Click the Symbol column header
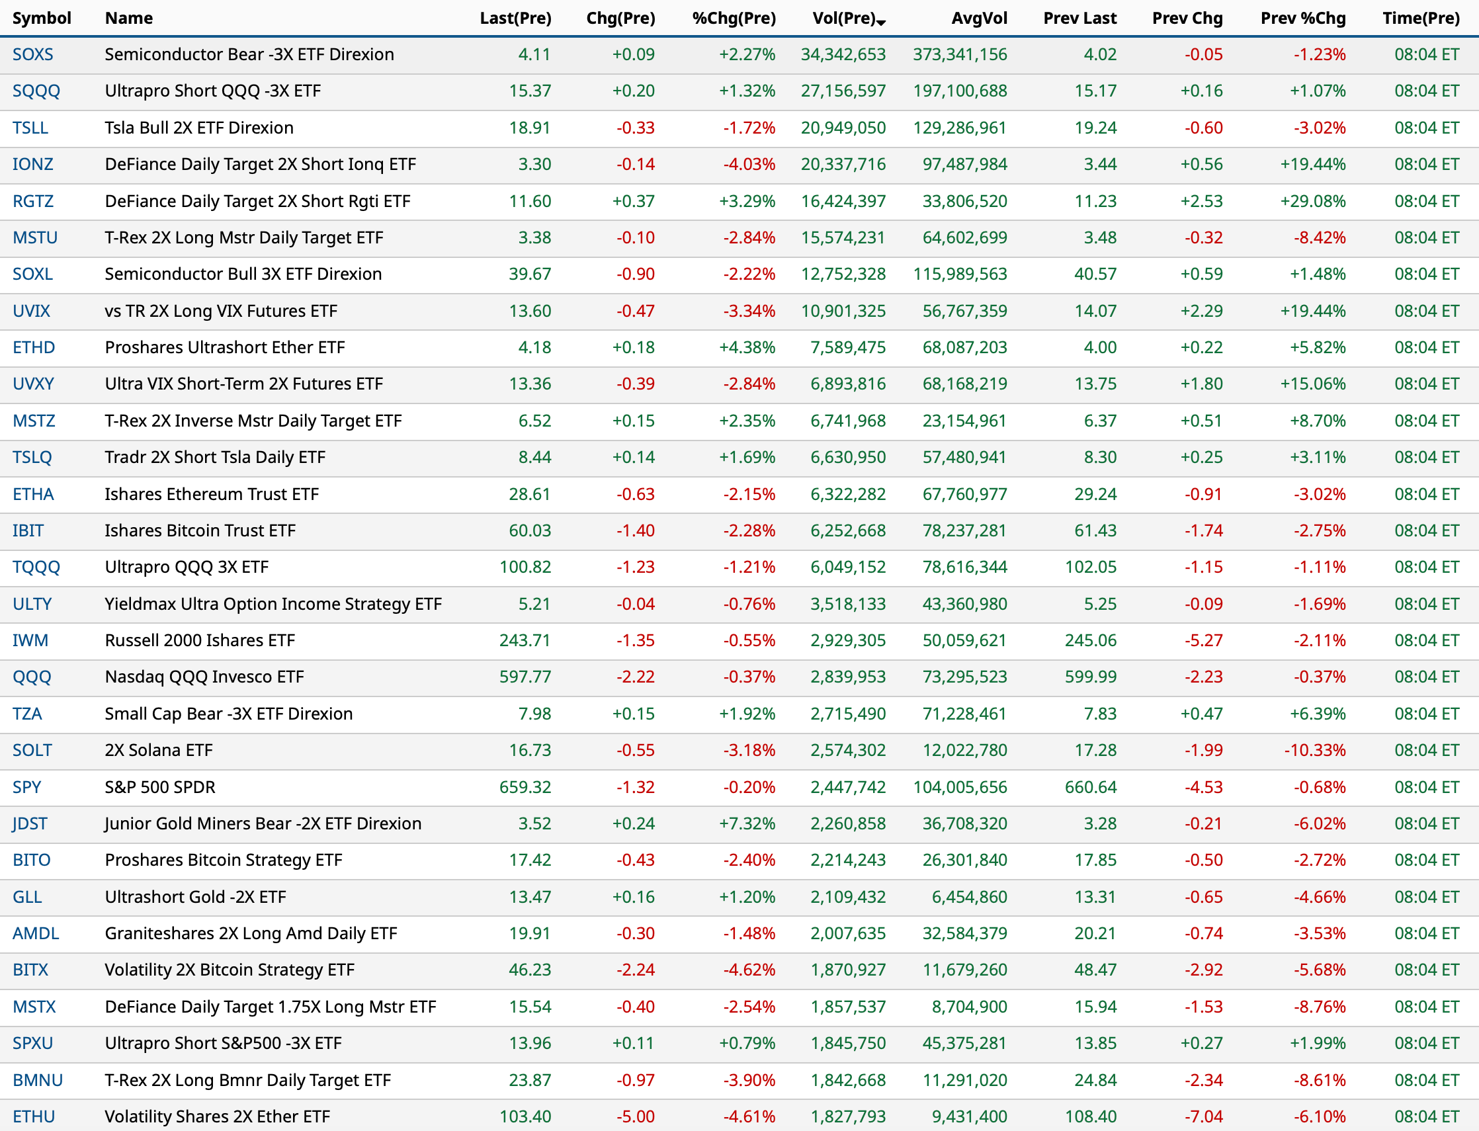This screenshot has height=1131, width=1479. 42,18
